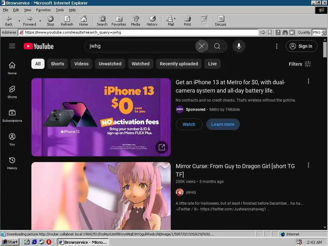Open Subscriptions in YouTube sidebar
The height and width of the screenshot is (246, 328).
click(12, 116)
